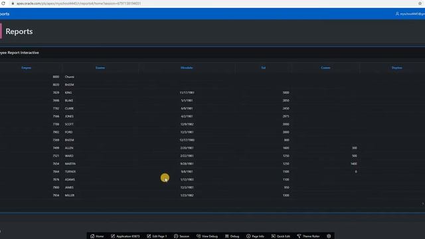The image size is (425, 239).
Task: Sort by the Ename column header
Action: (100, 68)
